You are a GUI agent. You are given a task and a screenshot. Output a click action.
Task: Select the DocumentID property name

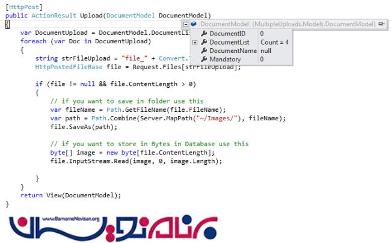(227, 34)
